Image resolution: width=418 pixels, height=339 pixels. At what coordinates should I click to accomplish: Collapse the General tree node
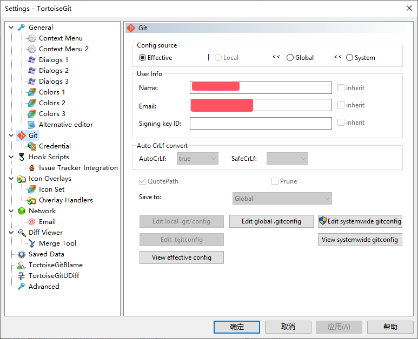[x=11, y=27]
